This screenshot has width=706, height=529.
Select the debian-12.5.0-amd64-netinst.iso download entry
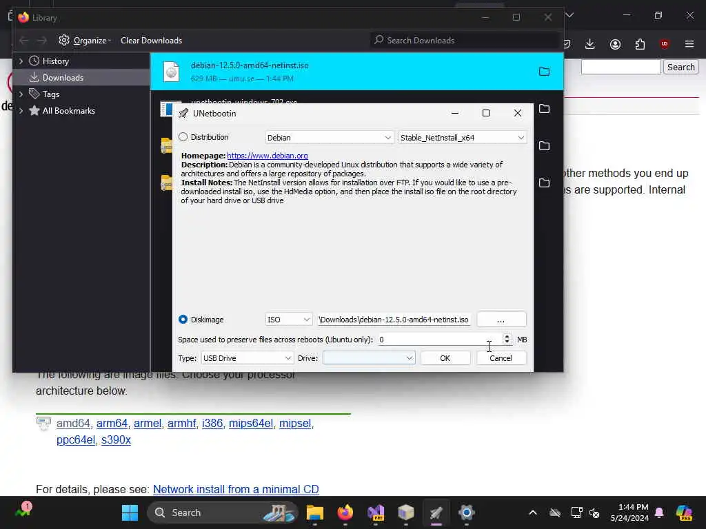356,72
